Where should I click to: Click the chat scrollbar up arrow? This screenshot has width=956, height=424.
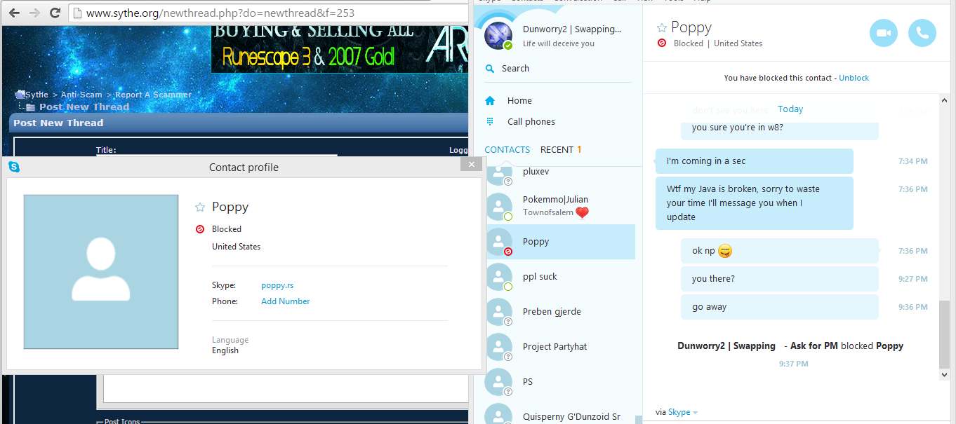945,102
